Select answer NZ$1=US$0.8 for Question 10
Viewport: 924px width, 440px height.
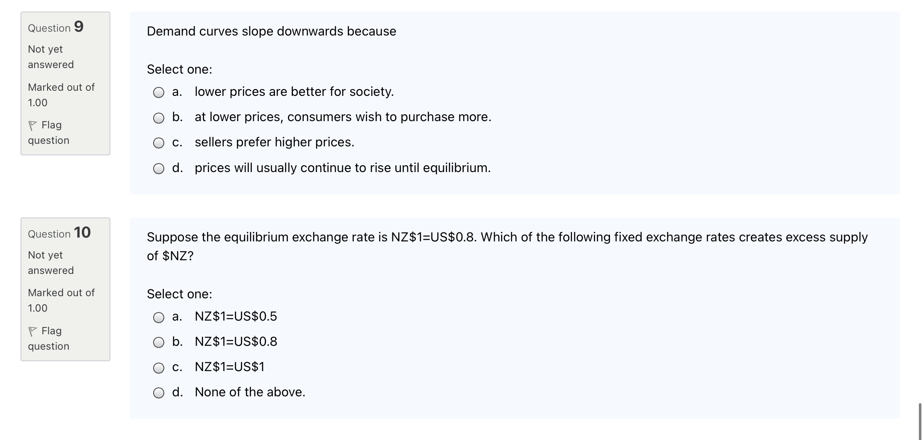tap(159, 342)
